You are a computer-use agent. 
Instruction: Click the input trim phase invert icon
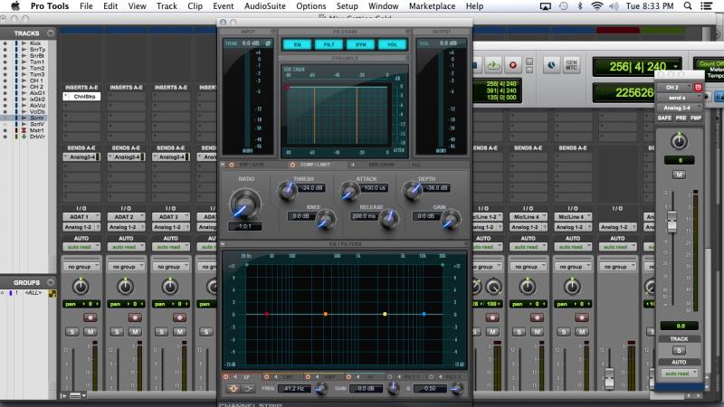point(268,43)
